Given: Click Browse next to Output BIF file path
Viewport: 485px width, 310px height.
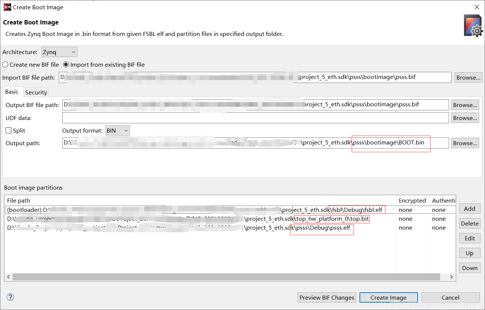Looking at the screenshot, I should pyautogui.click(x=465, y=104).
